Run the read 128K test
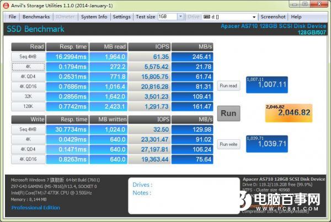 click(28, 106)
